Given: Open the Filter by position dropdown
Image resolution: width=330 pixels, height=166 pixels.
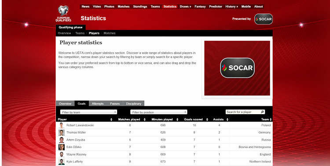Looking at the screenshot, I should pyautogui.click(x=159, y=112).
